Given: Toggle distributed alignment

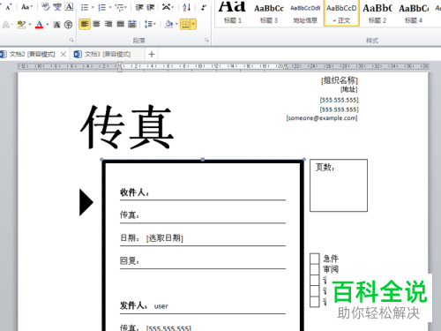Looking at the screenshot, I should (x=132, y=24).
